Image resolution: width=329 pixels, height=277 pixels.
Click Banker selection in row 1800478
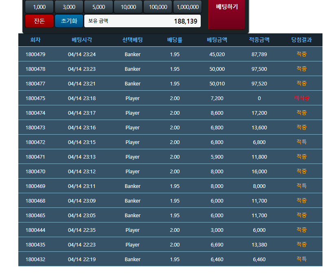(x=133, y=69)
